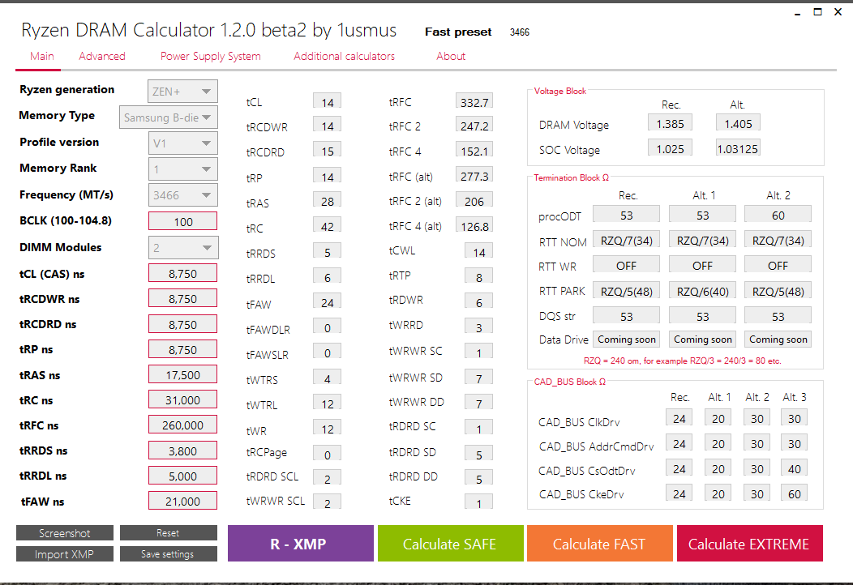853x585 pixels.
Task: Open the Advanced tab
Action: click(101, 56)
